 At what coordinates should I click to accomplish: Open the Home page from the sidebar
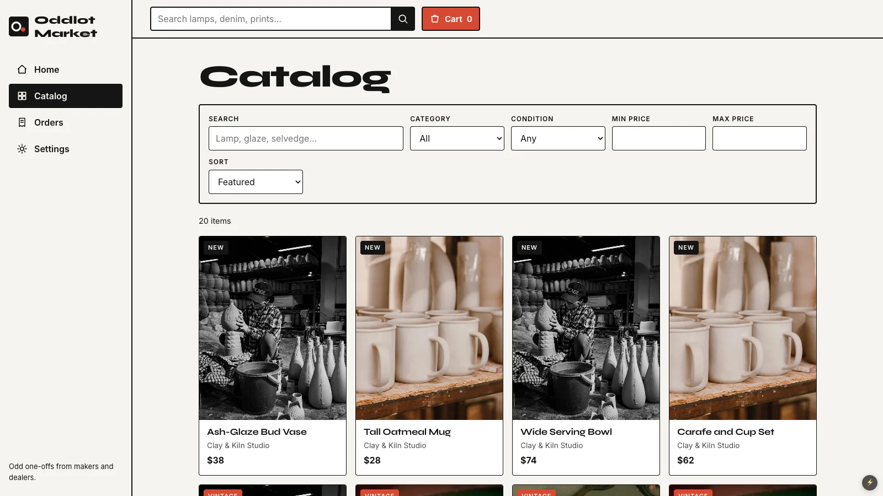click(x=66, y=69)
